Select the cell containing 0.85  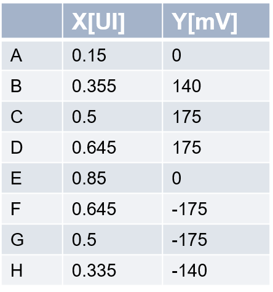[x=113, y=178]
